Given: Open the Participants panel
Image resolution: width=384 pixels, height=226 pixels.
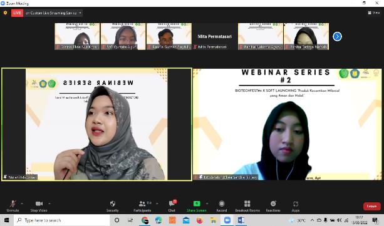Looking at the screenshot, I should coord(143,206).
